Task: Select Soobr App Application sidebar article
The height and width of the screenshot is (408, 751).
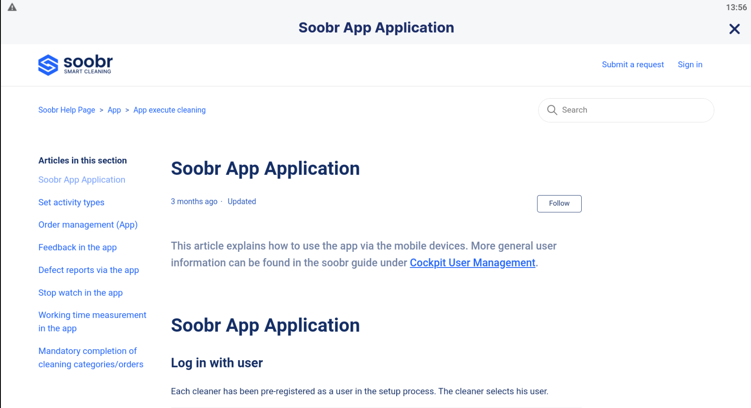Action: (x=82, y=180)
